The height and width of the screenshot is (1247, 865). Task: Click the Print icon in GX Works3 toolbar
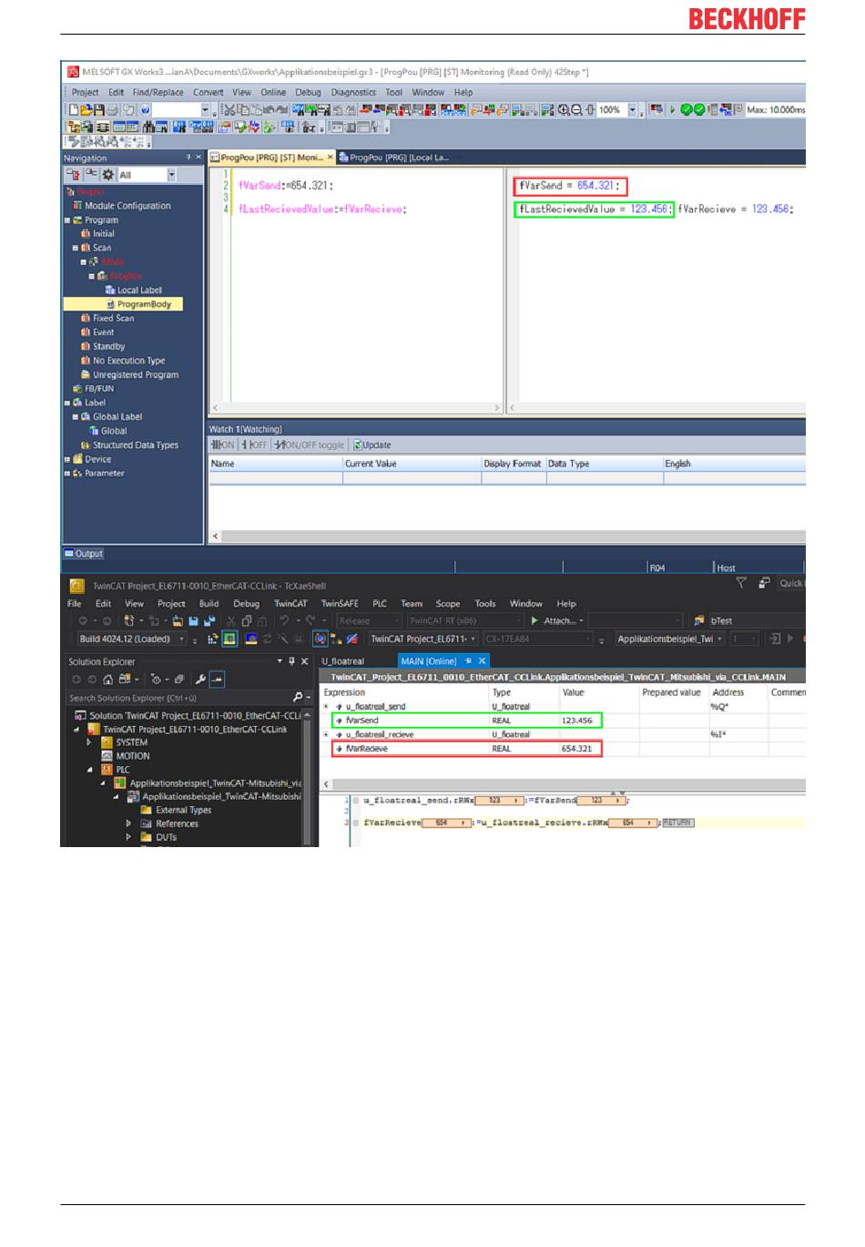pos(113,109)
